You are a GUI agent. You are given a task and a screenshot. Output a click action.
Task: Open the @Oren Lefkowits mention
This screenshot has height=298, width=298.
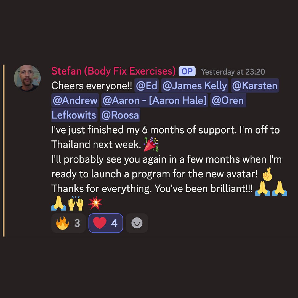pyautogui.click(x=228, y=100)
